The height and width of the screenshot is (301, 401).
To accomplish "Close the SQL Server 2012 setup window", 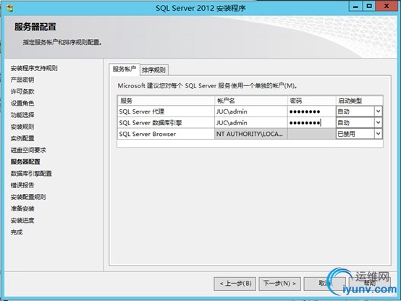I will tap(387, 7).
